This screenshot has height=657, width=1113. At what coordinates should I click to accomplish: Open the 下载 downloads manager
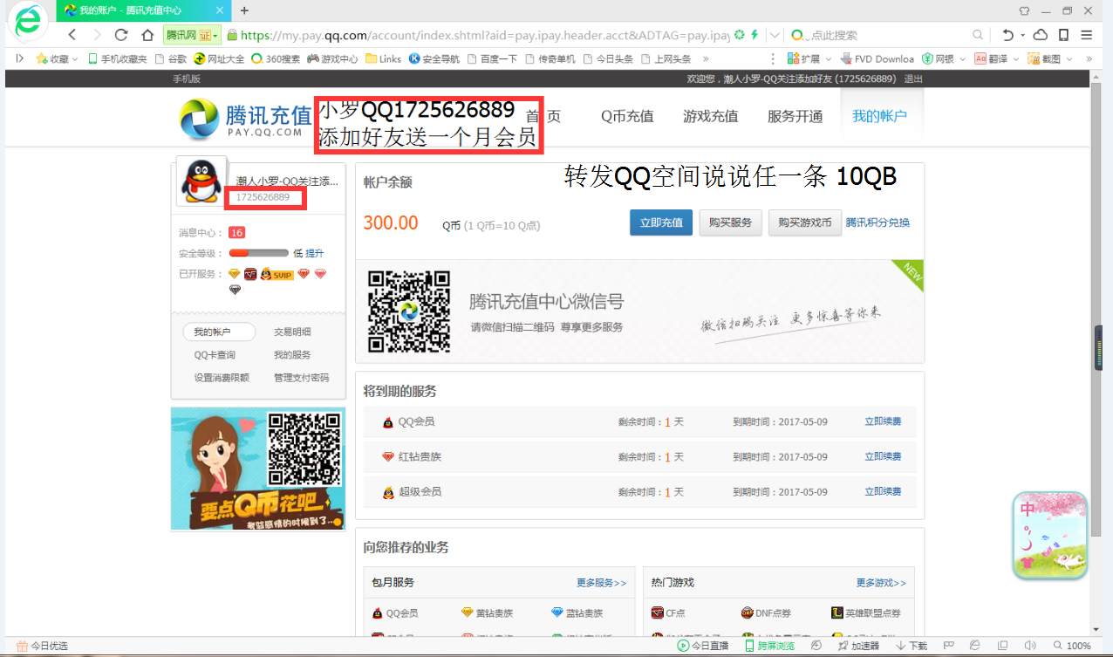click(912, 647)
